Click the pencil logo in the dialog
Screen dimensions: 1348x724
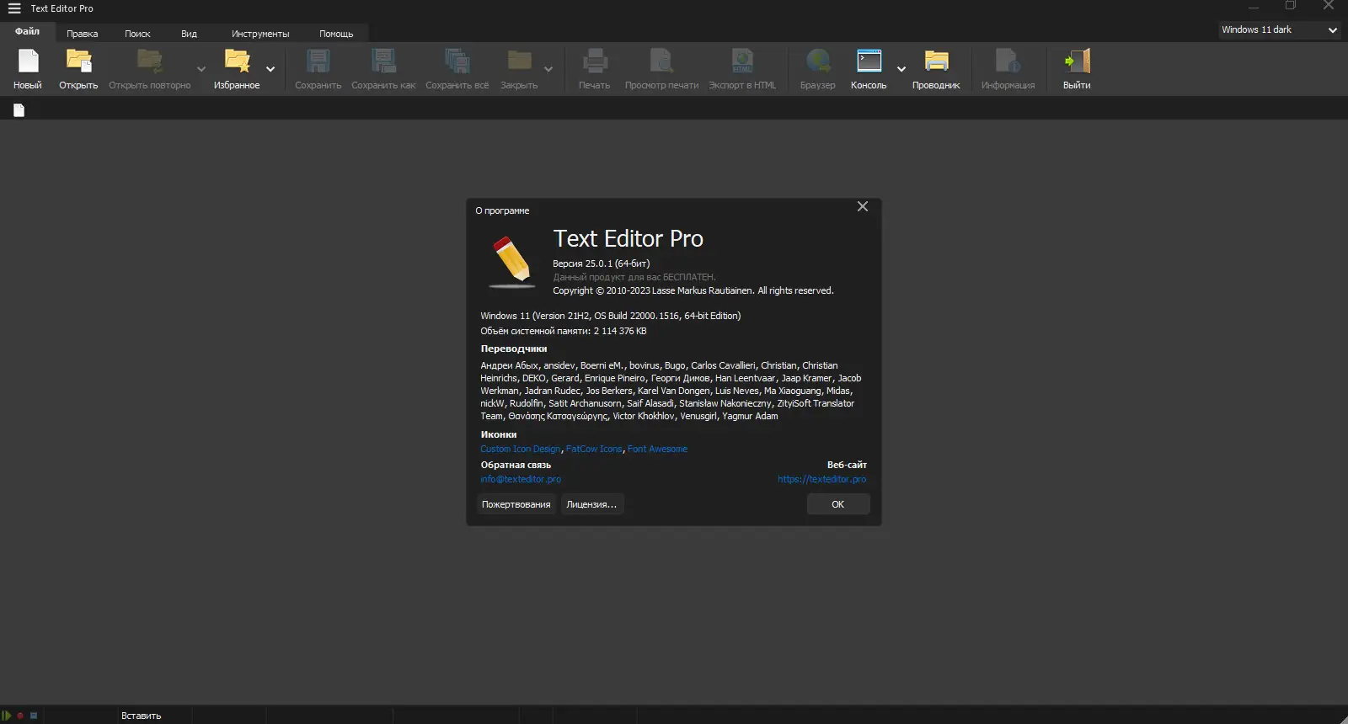pos(511,261)
